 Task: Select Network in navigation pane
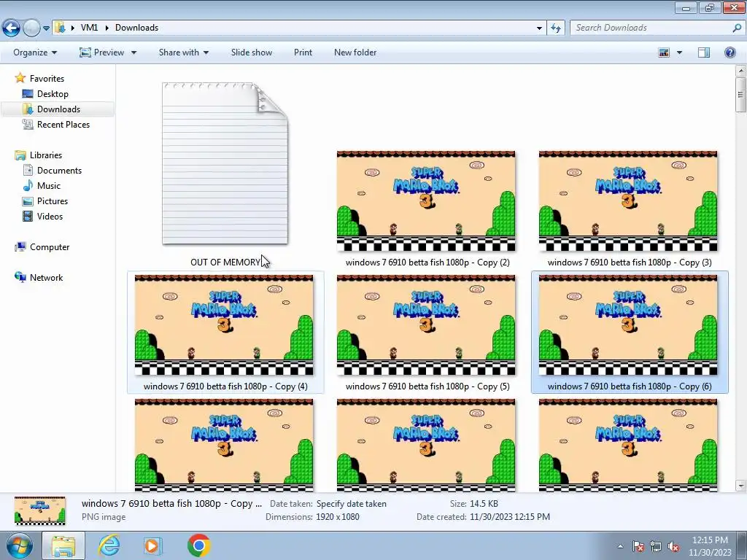[x=46, y=277]
